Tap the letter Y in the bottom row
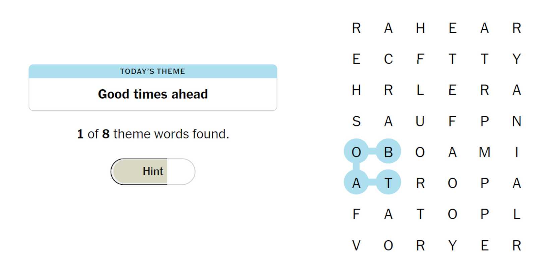This screenshot has width=553, height=276. coord(452,246)
